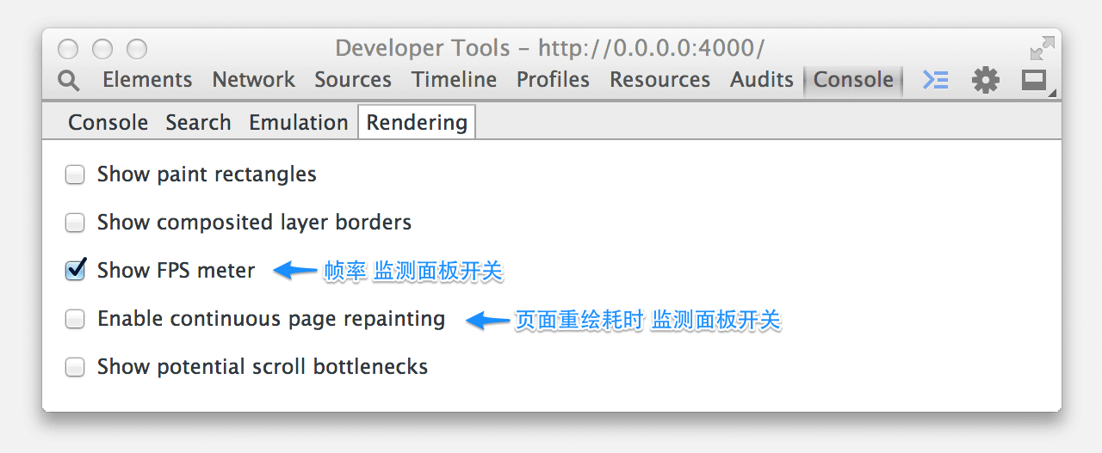Open the Timeline tab

[x=454, y=80]
